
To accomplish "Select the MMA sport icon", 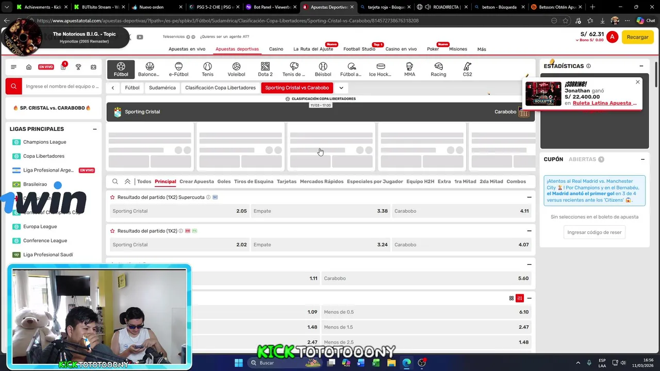I will tap(409, 70).
